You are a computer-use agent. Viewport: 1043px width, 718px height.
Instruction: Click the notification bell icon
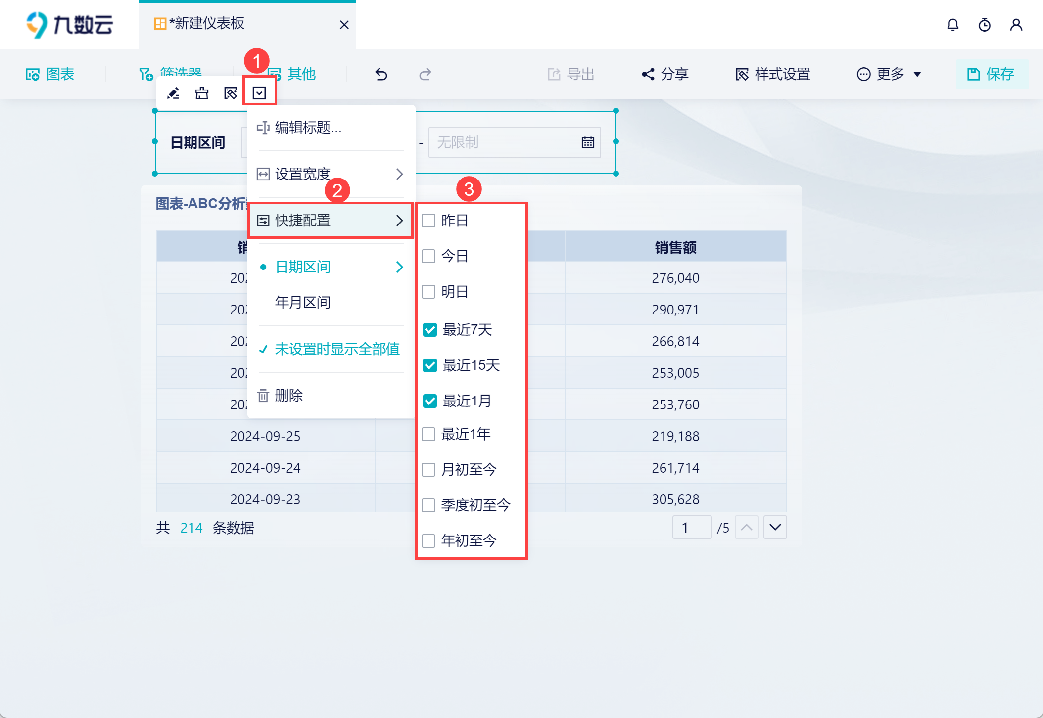tap(952, 25)
